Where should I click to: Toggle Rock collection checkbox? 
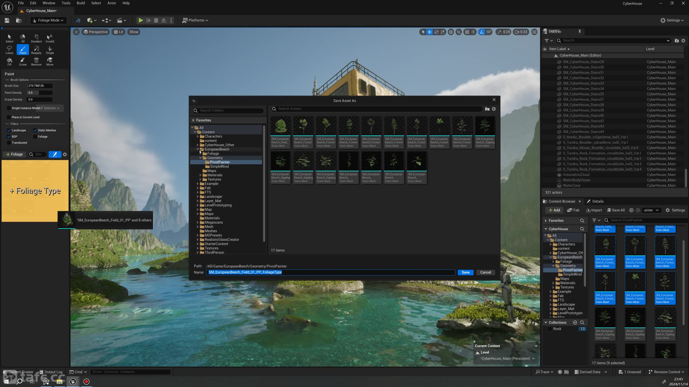tap(550, 329)
